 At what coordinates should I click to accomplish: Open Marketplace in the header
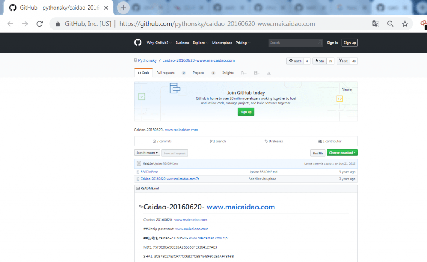point(222,43)
